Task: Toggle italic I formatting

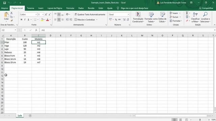Action: coord(25,19)
